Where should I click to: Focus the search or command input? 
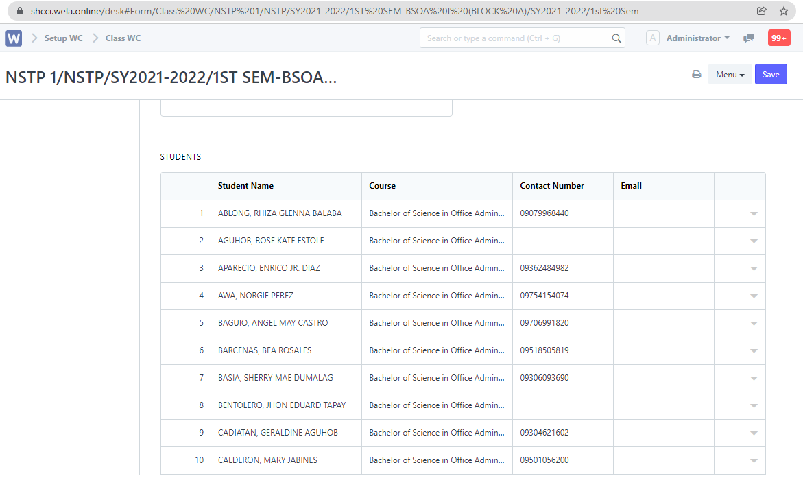(x=514, y=38)
